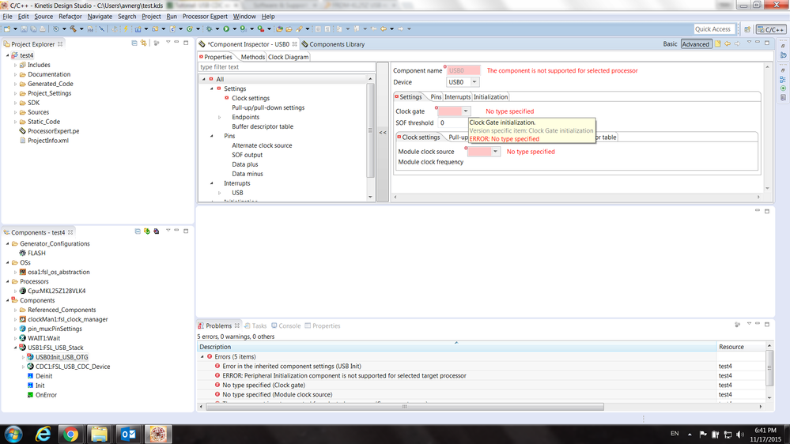
Task: Open the Open Perspective icon
Action: click(x=747, y=29)
